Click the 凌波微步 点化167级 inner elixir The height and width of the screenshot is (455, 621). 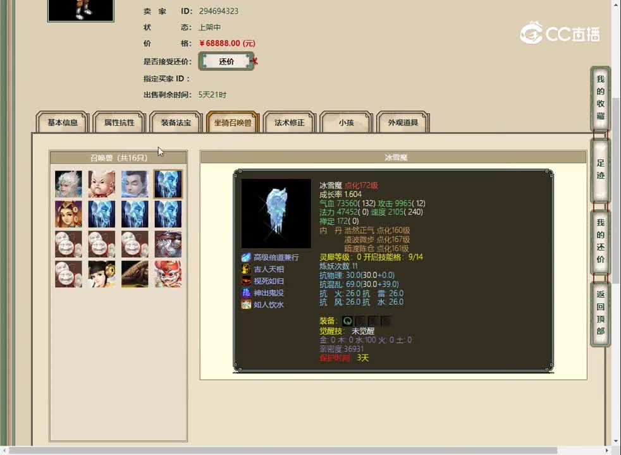[377, 240]
